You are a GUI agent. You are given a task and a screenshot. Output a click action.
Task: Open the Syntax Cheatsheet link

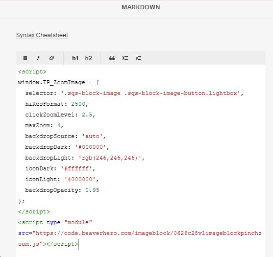[42, 35]
